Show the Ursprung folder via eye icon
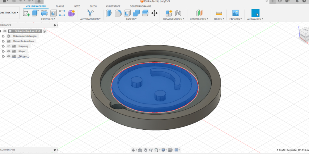Image resolution: width=309 pixels, height=154 pixels. pyautogui.click(x=9, y=46)
